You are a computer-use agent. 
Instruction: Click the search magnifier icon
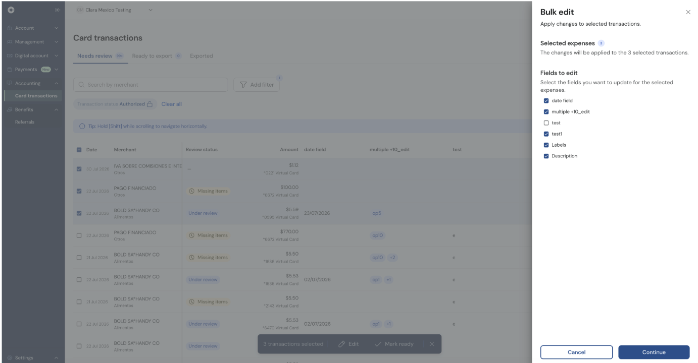pyautogui.click(x=81, y=85)
